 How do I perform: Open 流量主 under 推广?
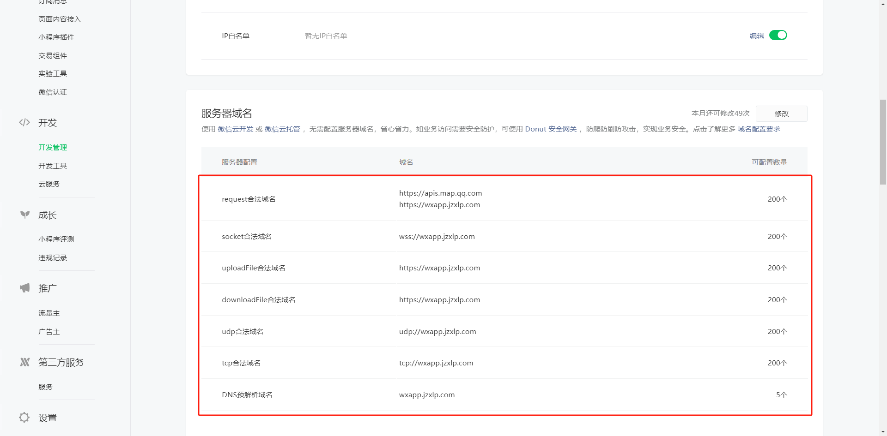pos(49,313)
